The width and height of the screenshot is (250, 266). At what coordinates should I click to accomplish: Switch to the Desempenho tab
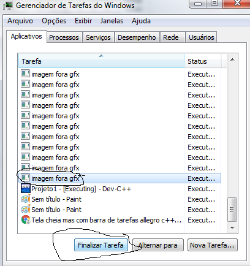137,37
